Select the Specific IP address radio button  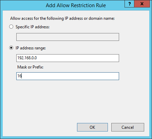[x=11, y=27]
